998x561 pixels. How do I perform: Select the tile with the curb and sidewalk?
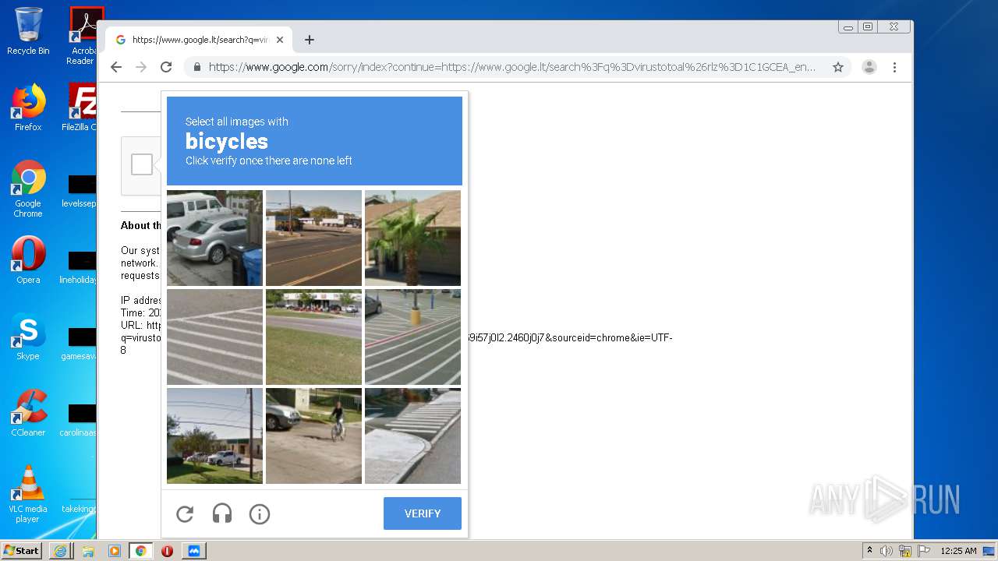point(412,436)
